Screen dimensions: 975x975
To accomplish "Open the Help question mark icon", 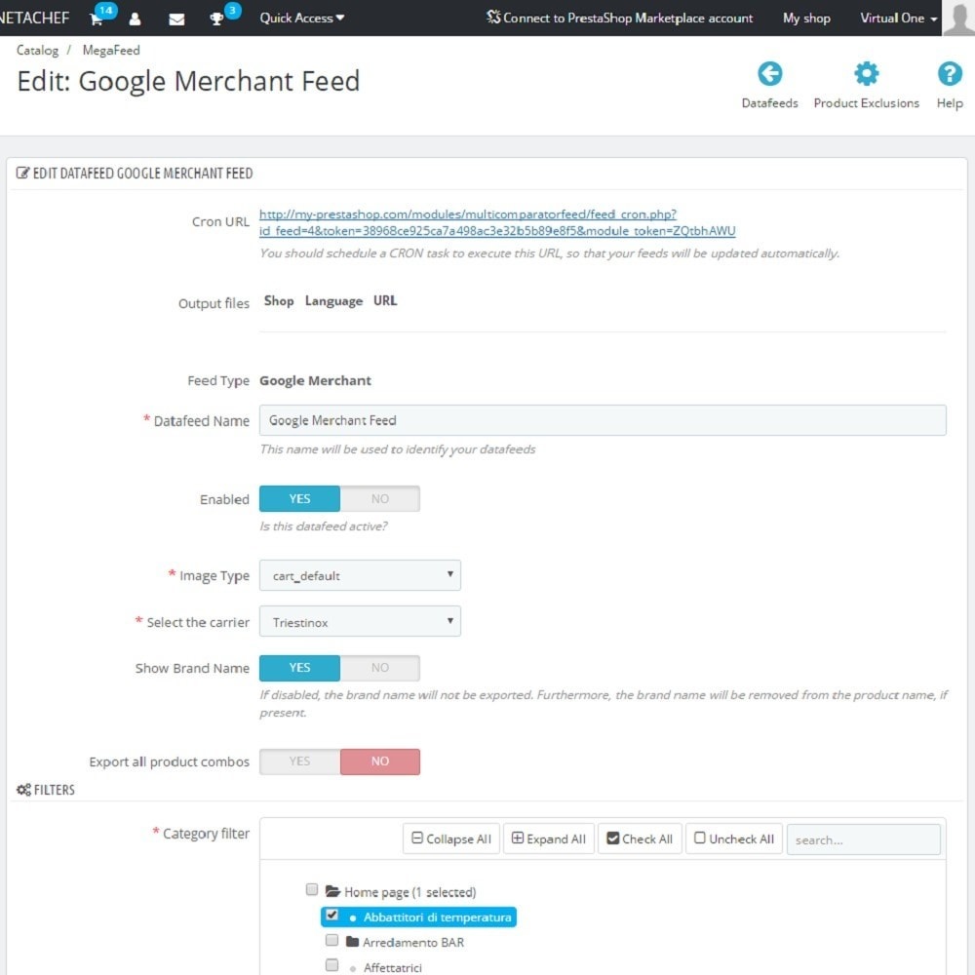I will (950, 73).
